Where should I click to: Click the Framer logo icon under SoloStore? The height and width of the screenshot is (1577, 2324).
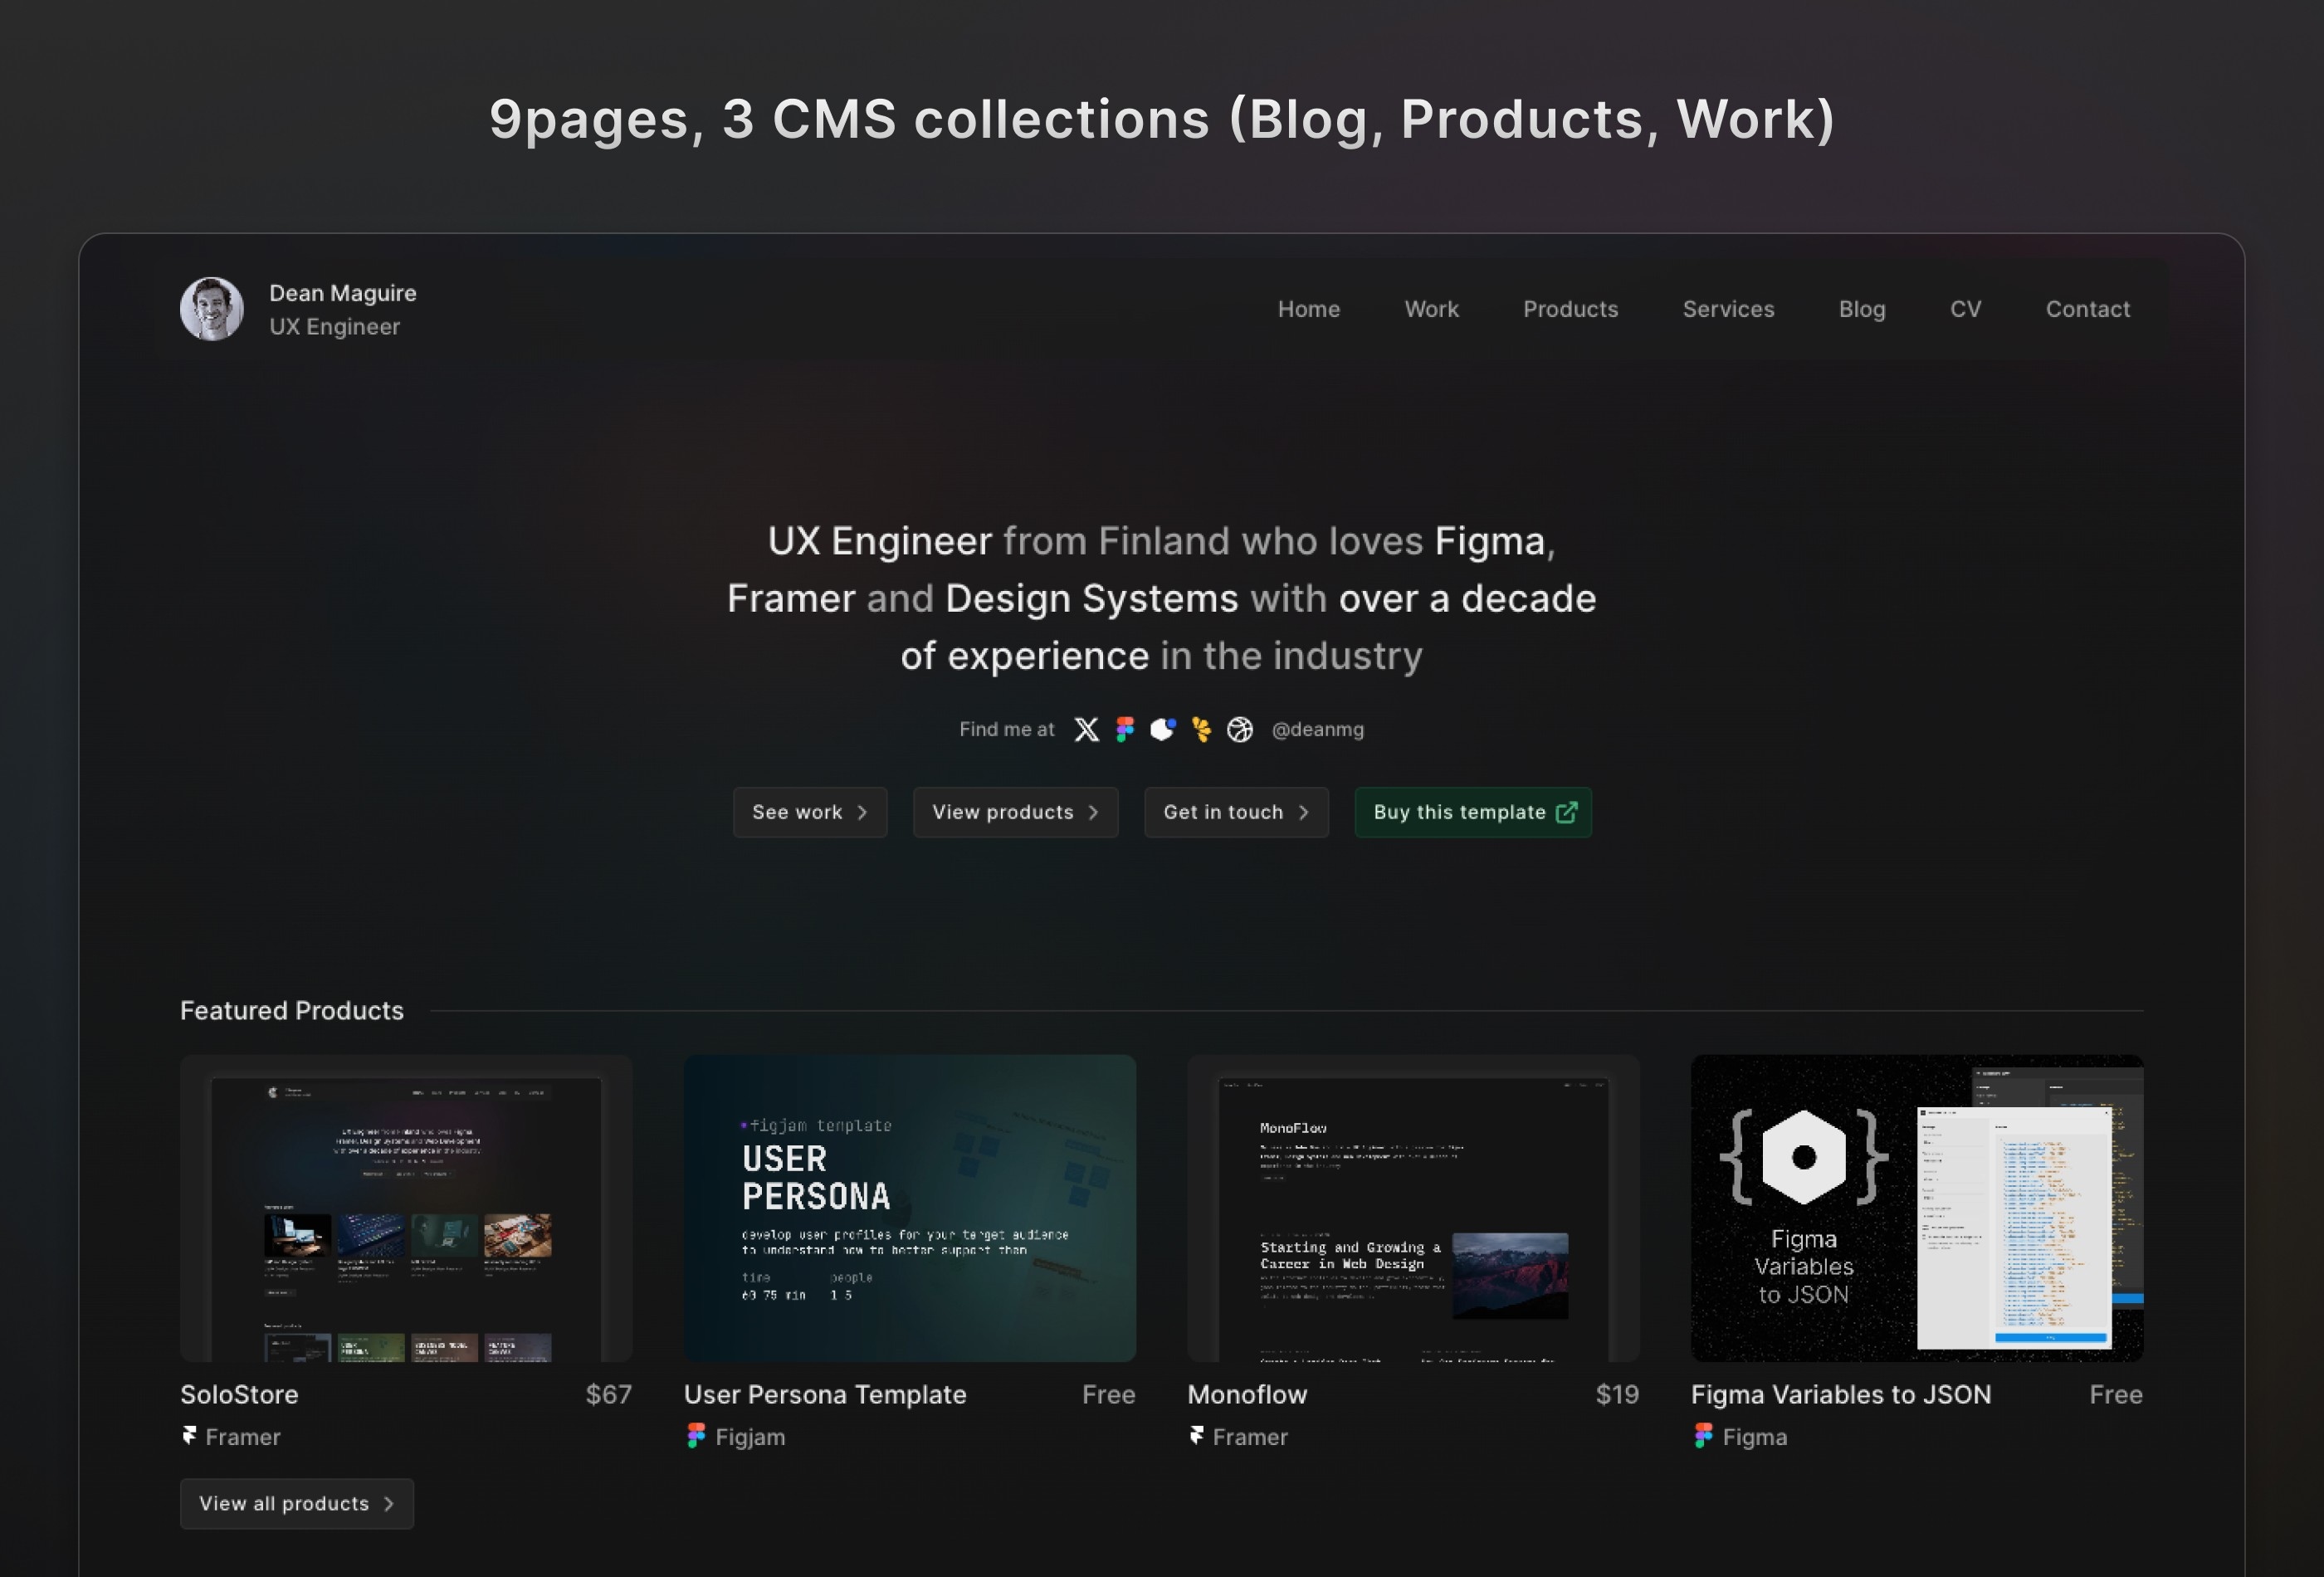(x=189, y=1436)
